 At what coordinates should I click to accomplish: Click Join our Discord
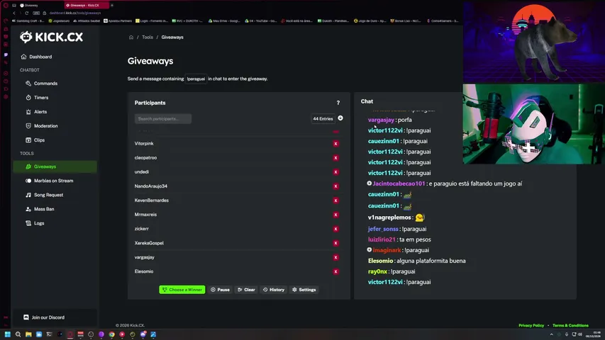(44, 317)
